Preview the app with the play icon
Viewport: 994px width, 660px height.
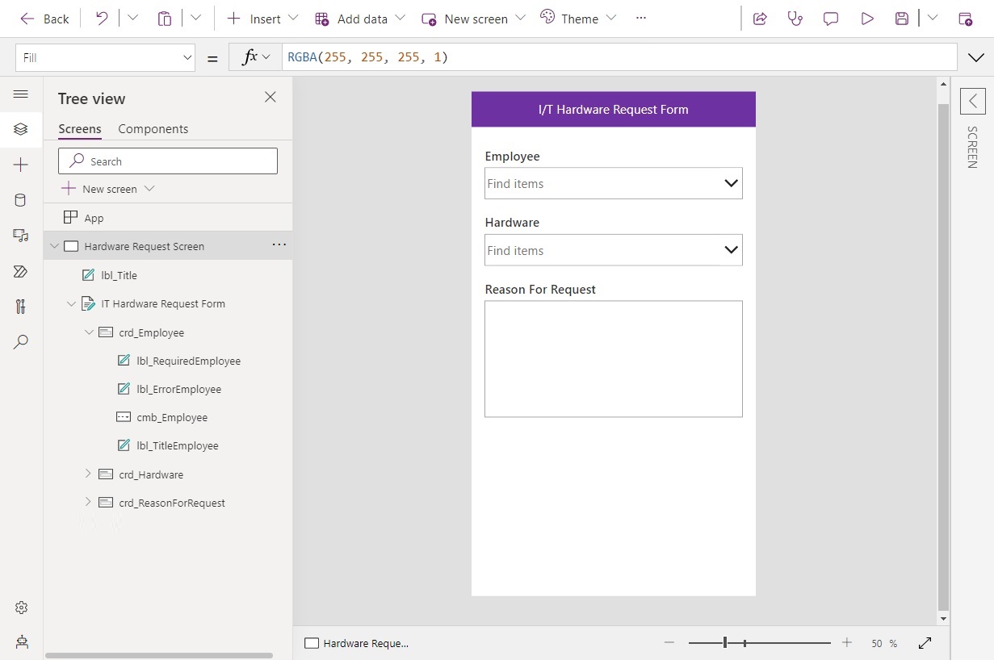(867, 18)
